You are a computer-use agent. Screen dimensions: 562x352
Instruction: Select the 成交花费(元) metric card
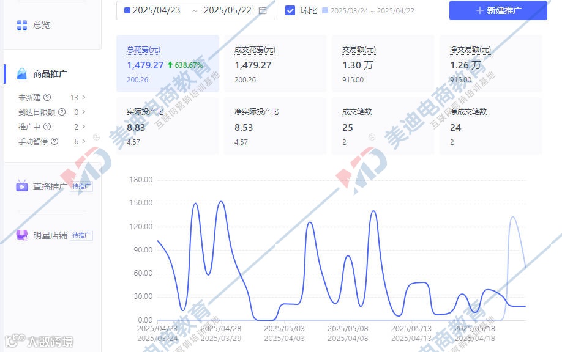tap(275, 64)
